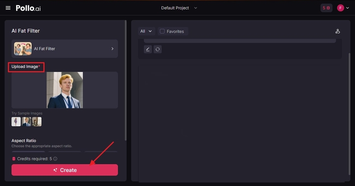Screen dimensions: 355x186
Task: Open the share icon in results header
Action: click(x=338, y=31)
